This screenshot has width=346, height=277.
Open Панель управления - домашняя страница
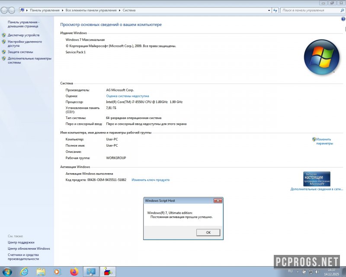(23, 24)
